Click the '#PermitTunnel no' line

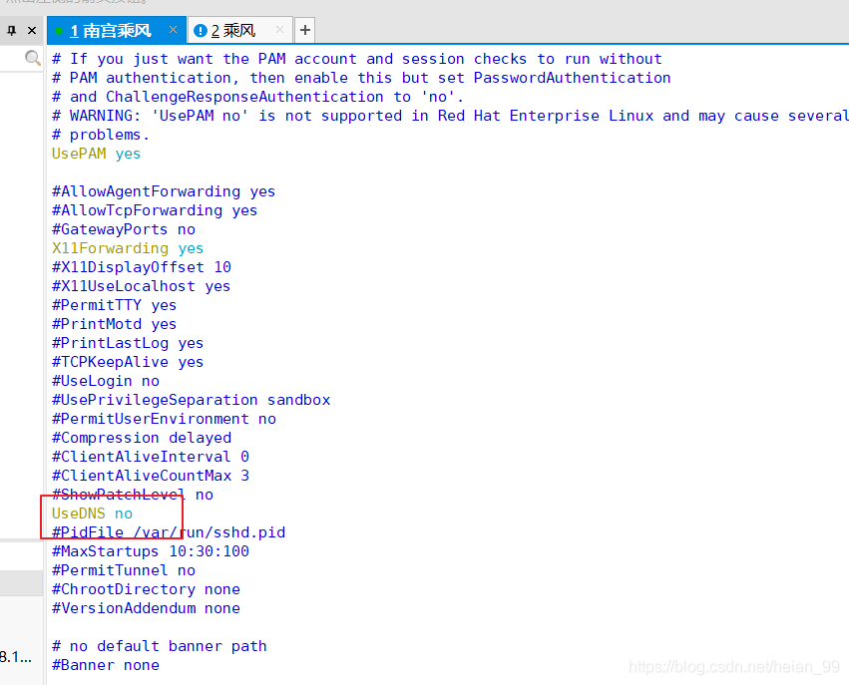click(124, 570)
